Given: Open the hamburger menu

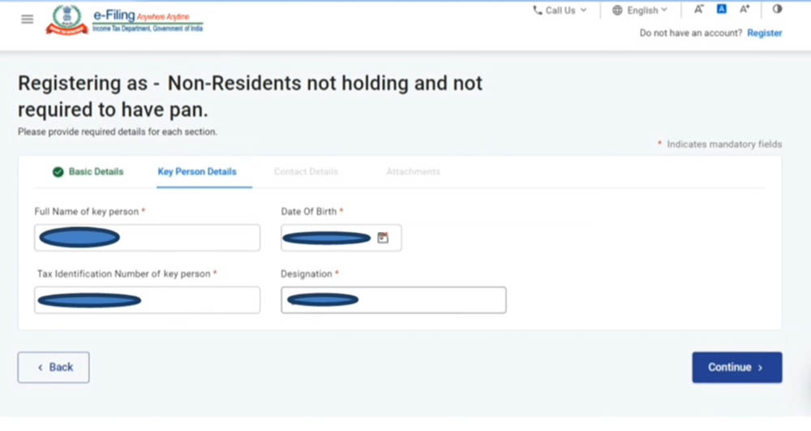Looking at the screenshot, I should tap(28, 19).
